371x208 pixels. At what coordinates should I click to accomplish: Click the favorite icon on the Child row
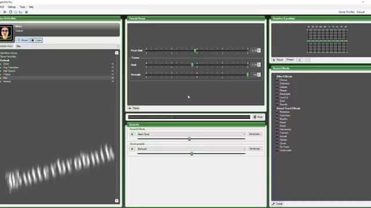112,64
